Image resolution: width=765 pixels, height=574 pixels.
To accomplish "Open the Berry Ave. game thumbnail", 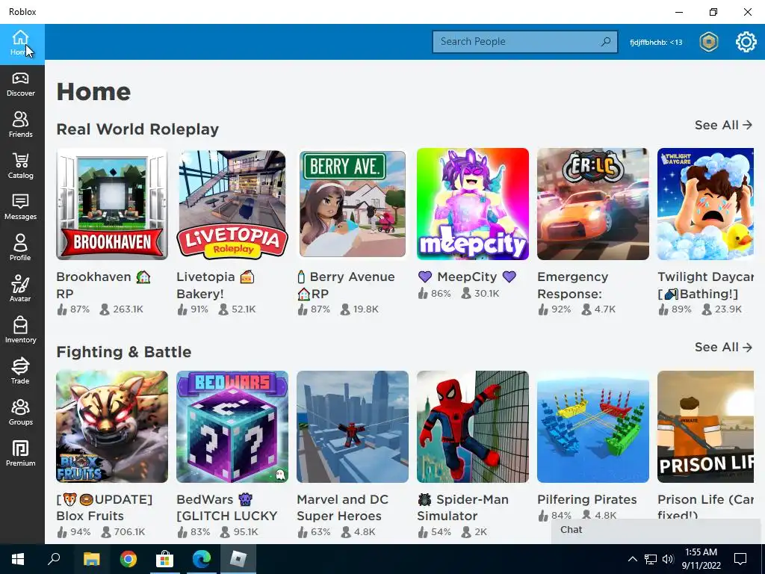I will pyautogui.click(x=353, y=204).
